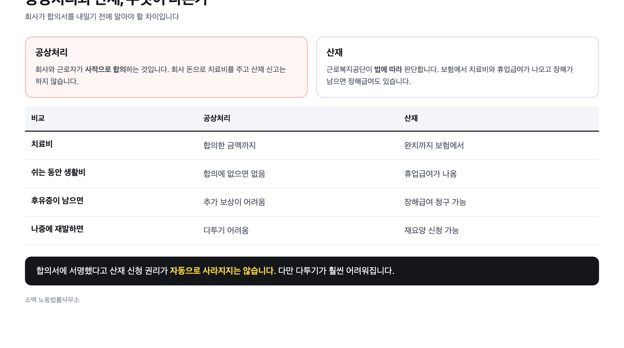Image resolution: width=624 pixels, height=348 pixels.
Task: Click the cell '재요양 신청 가능'
Action: [x=431, y=230]
